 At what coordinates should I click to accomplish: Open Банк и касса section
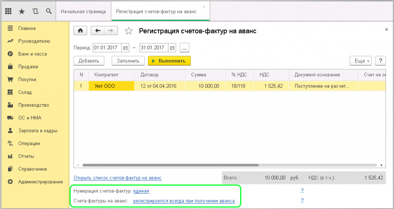32,54
